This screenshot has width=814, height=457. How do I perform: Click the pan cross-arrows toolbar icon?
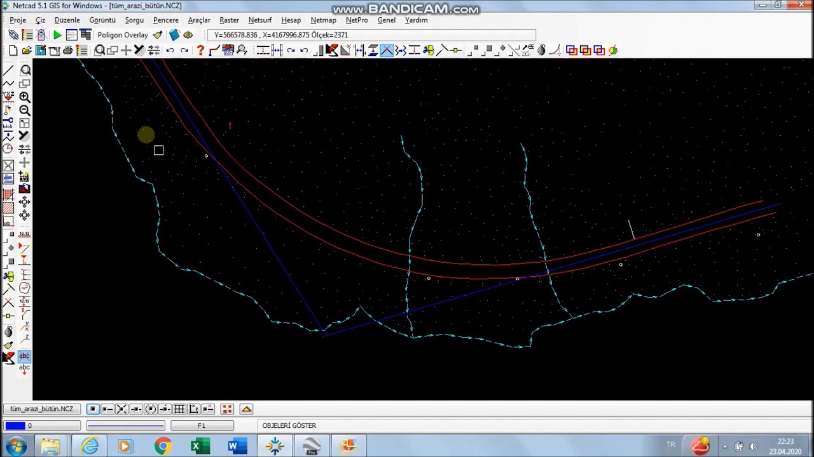pyautogui.click(x=126, y=50)
